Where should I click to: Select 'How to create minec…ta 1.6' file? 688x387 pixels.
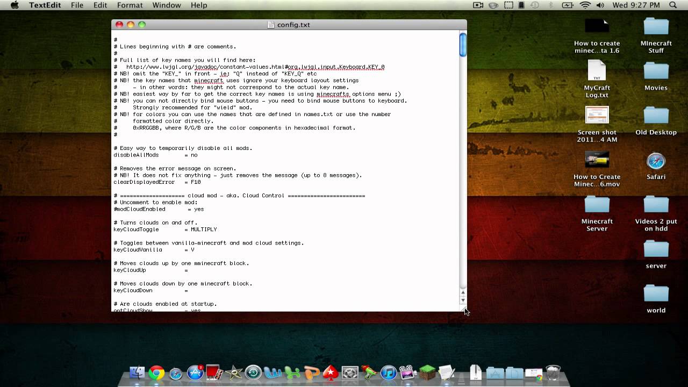click(597, 35)
